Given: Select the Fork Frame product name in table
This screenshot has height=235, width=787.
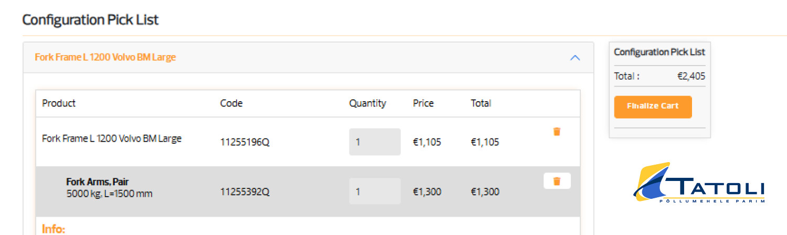Looking at the screenshot, I should click(x=112, y=139).
